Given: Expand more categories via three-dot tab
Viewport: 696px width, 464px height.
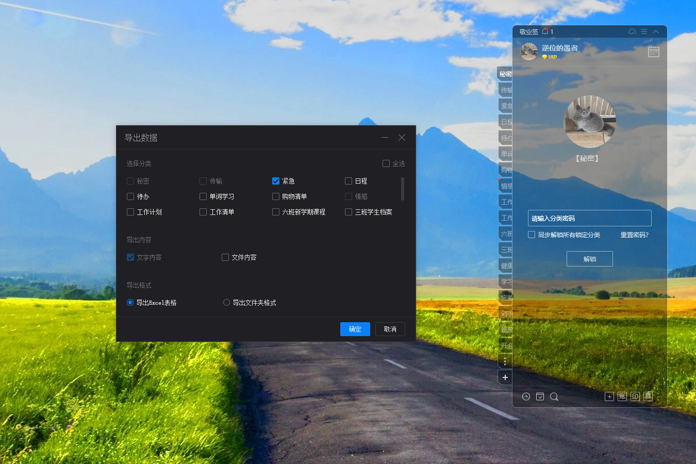Looking at the screenshot, I should point(505,361).
